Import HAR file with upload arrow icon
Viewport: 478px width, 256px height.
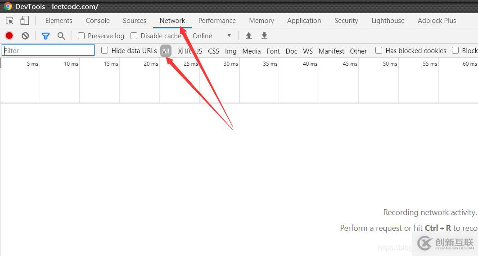249,36
